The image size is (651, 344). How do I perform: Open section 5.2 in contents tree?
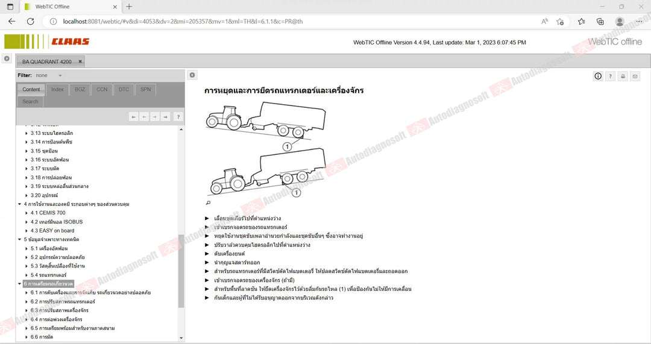(x=58, y=257)
